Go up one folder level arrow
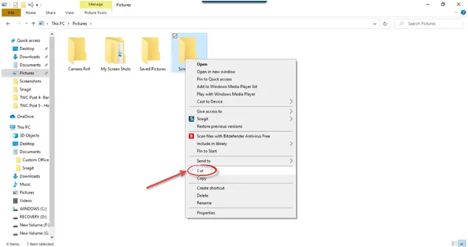 pyautogui.click(x=33, y=23)
